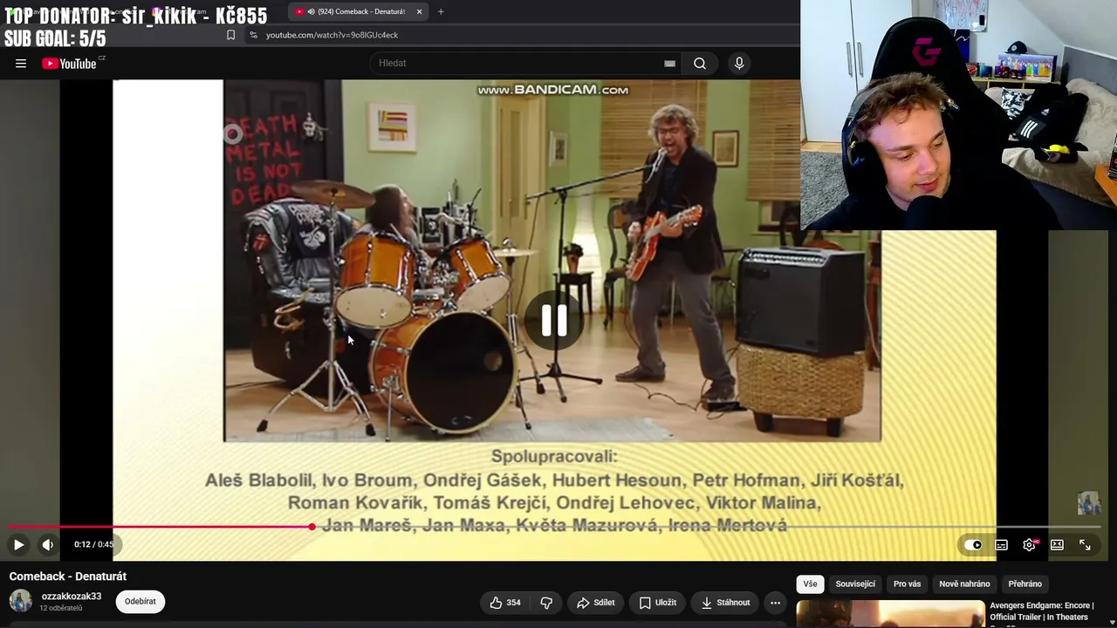Screen dimensions: 1117x628
Task: Switch to the Comeback - Denaturát browser tab
Action: (x=358, y=11)
